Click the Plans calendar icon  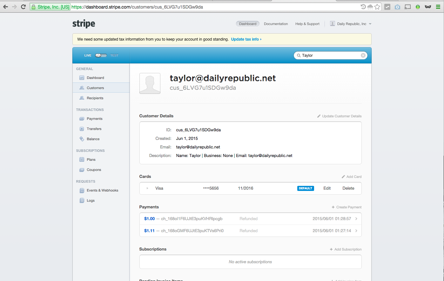(82, 160)
